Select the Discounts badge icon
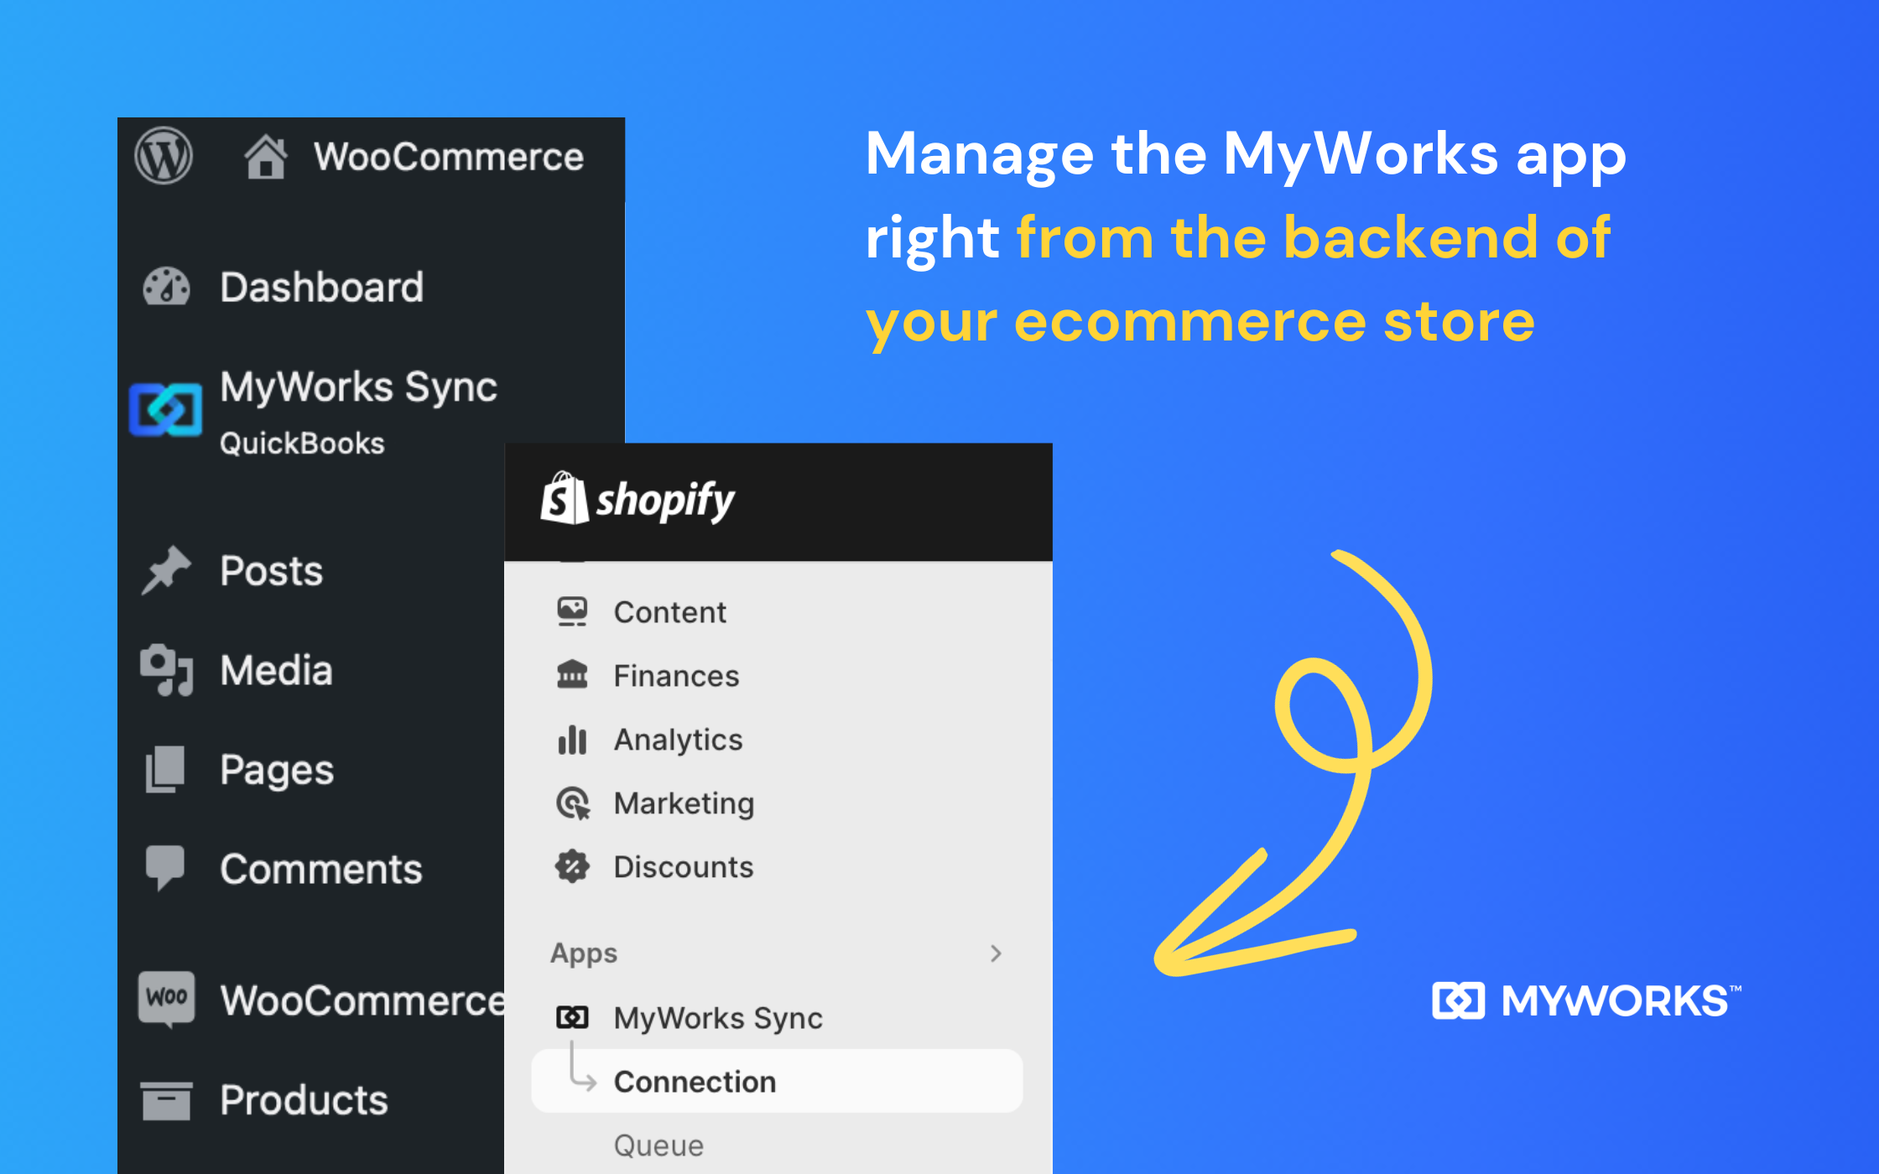 572,867
